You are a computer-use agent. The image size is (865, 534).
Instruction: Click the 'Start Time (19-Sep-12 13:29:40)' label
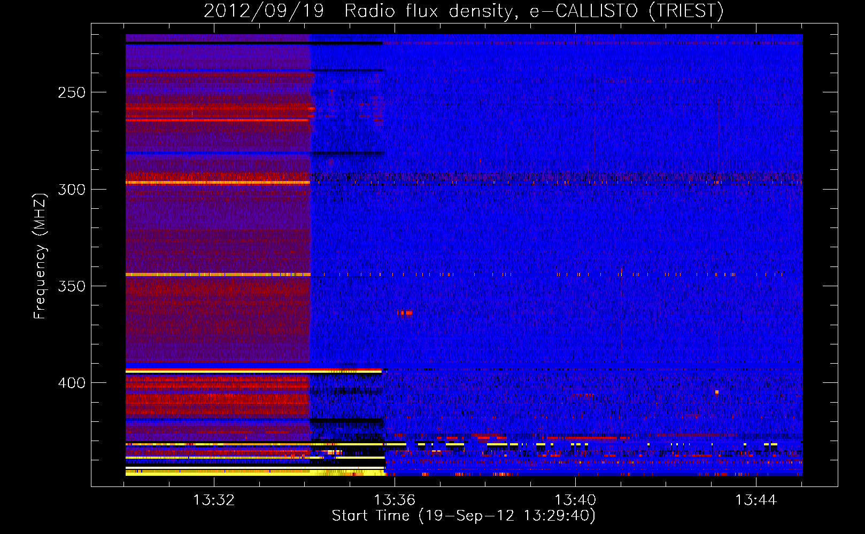464,516
